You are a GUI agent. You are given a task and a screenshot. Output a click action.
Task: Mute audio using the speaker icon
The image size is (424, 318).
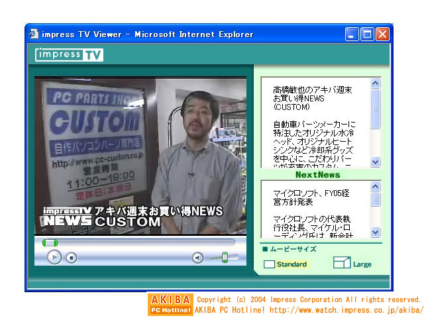pos(197,258)
